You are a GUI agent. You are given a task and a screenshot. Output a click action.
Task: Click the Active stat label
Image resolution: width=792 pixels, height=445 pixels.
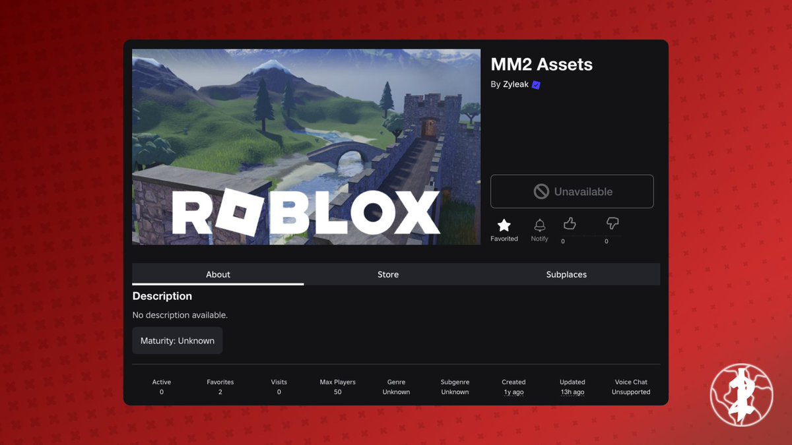coord(162,382)
